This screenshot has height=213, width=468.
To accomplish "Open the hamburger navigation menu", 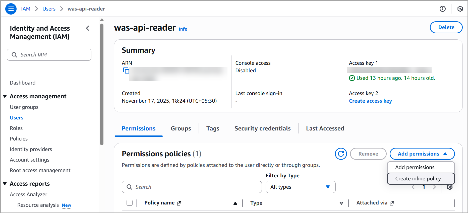I will click(x=11, y=9).
